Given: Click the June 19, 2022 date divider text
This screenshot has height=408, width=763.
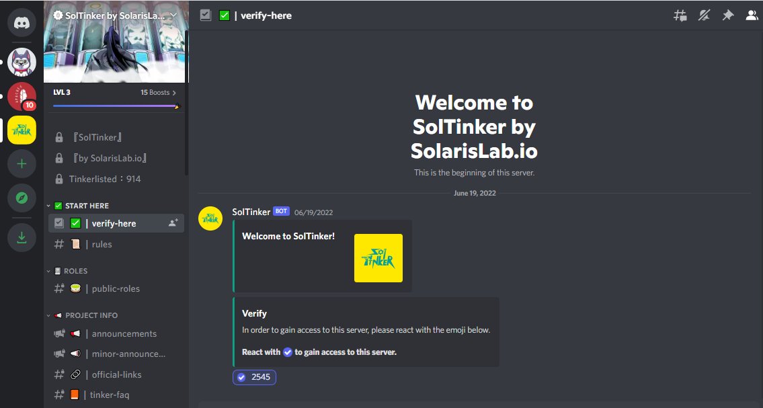Looking at the screenshot, I should [475, 193].
